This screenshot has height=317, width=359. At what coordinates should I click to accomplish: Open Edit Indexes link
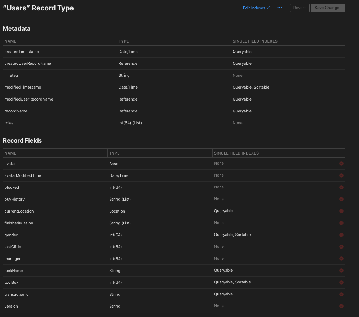256,8
